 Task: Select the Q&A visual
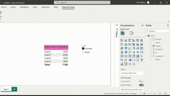click(134, 60)
